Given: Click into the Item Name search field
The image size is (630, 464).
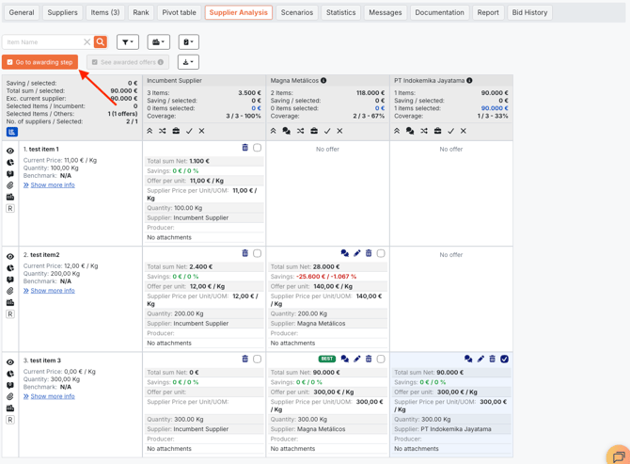Looking at the screenshot, I should (42, 42).
